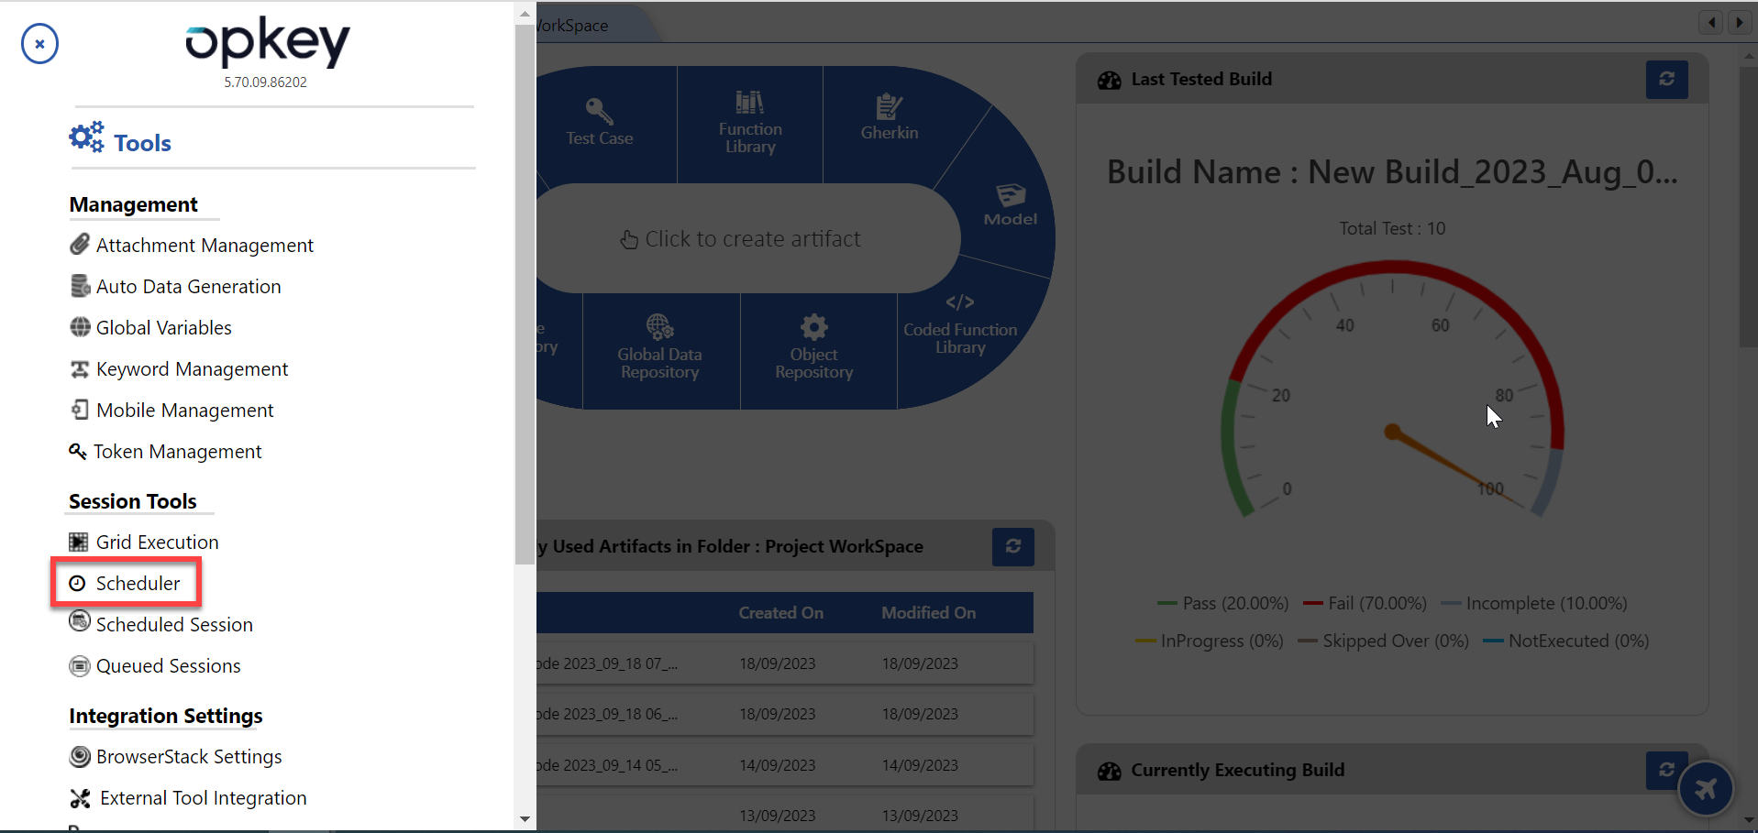Open Attachment Management
This screenshot has height=833, width=1758.
192,245
